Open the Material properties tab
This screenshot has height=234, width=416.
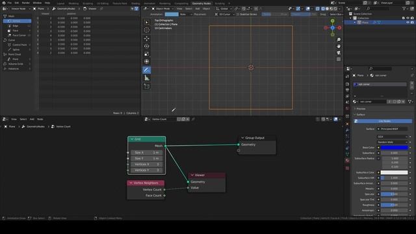tap(347, 161)
